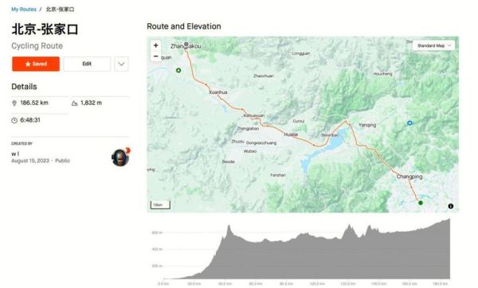Screen dimensions: 478x288
Task: Click the Changping label on the map
Action: click(x=409, y=177)
